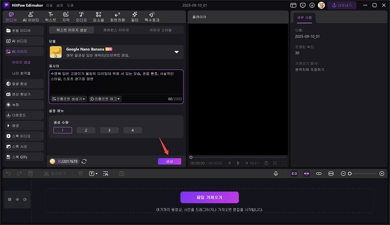Click the layout icon in title bar

tap(293, 5)
